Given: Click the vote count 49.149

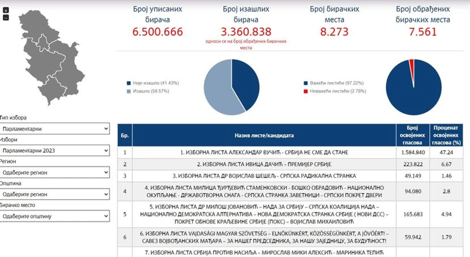Looking at the screenshot, I should click(x=413, y=176).
